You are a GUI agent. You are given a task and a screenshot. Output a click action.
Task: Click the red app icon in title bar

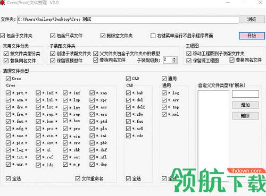click(x=3, y=3)
